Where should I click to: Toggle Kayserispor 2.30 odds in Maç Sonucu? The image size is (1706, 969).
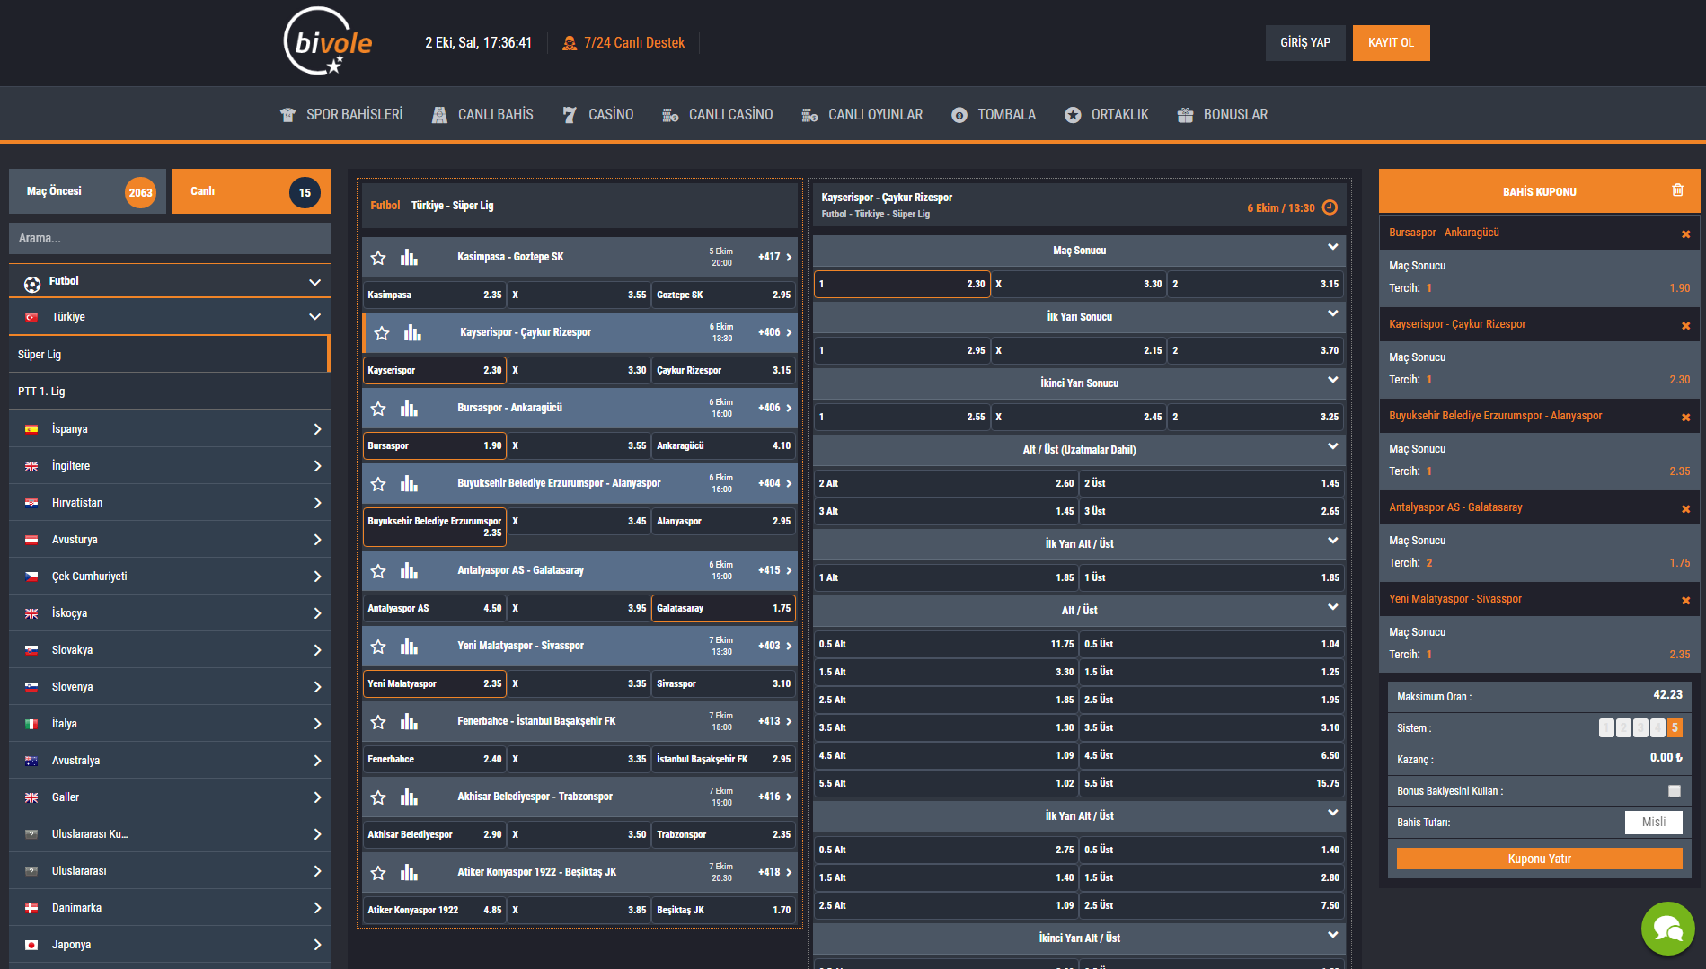pos(901,284)
